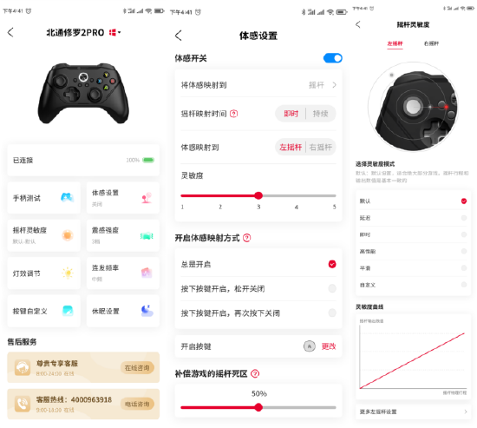Switch to the 右摇杆 tab
Image resolution: width=477 pixels, height=428 pixels.
pyautogui.click(x=431, y=43)
